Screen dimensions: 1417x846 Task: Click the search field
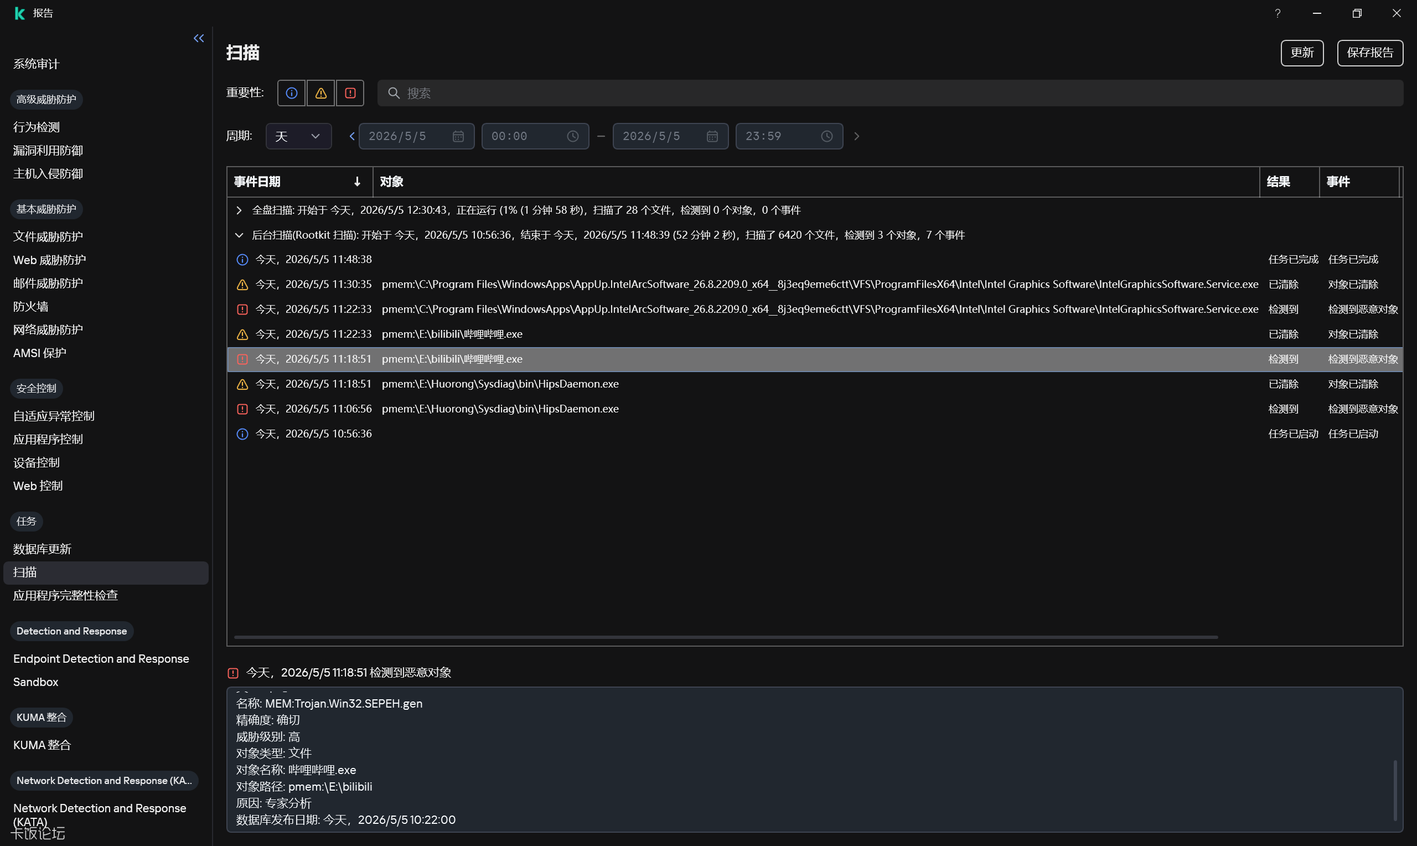coord(890,93)
